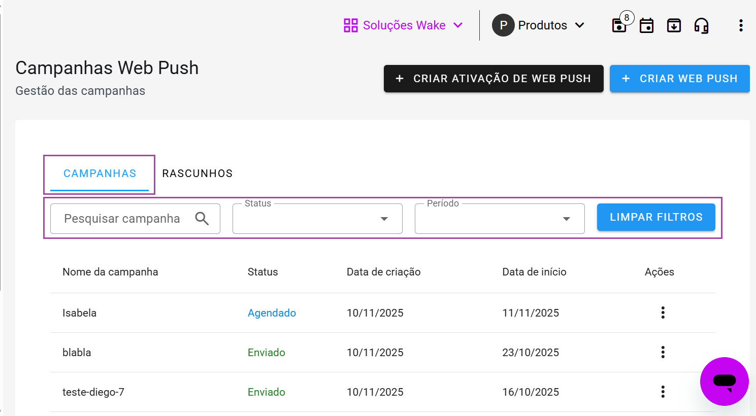Click the Soluções Wake grid icon

(x=350, y=25)
